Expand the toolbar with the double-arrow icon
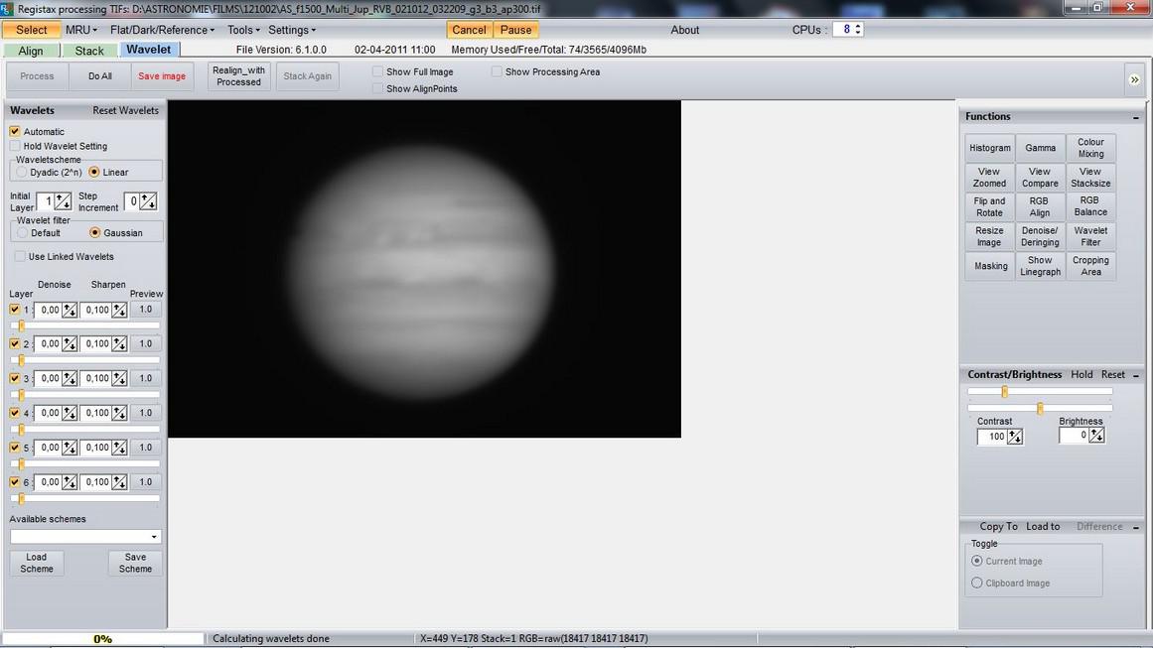Screen dimensions: 1153x648 tap(1134, 79)
